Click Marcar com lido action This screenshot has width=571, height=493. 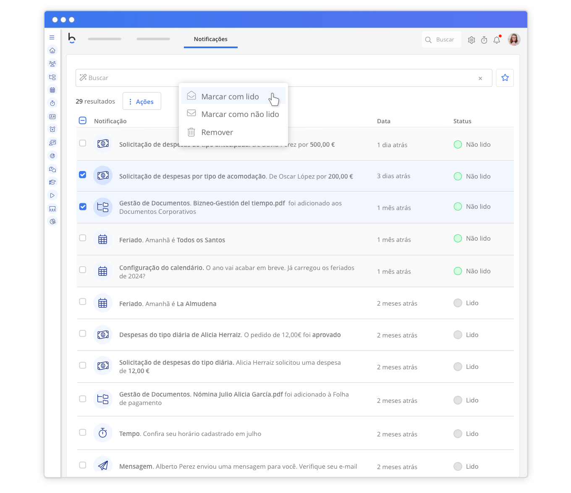pyautogui.click(x=230, y=96)
